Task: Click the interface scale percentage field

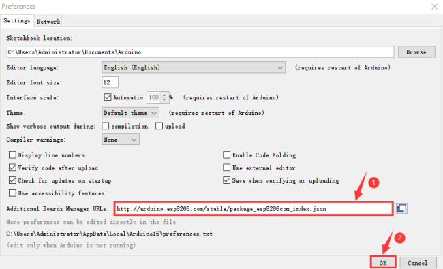Action: (x=154, y=97)
